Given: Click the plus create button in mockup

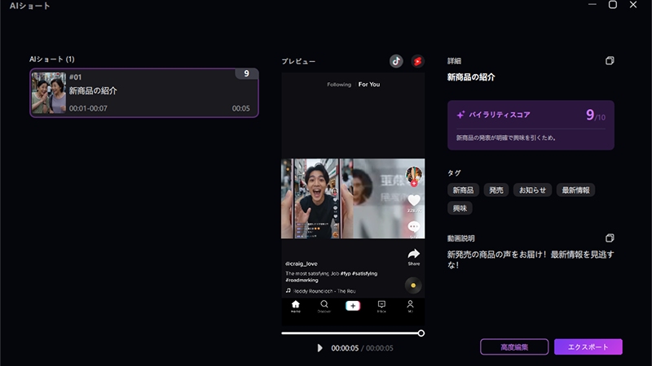Looking at the screenshot, I should (353, 306).
